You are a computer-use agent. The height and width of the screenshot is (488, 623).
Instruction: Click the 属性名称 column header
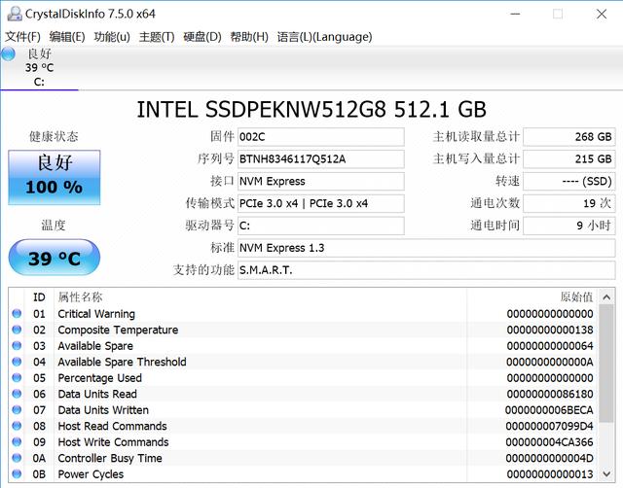[x=80, y=297]
